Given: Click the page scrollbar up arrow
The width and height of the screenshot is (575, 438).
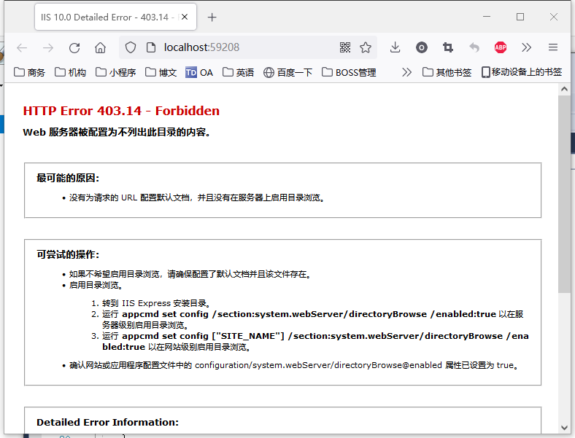Looking at the screenshot, I should coord(564,89).
